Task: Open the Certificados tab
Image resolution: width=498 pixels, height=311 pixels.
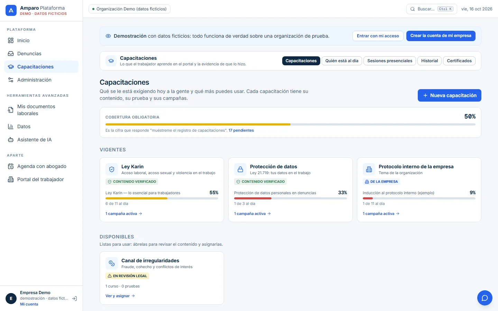Action: click(459, 61)
